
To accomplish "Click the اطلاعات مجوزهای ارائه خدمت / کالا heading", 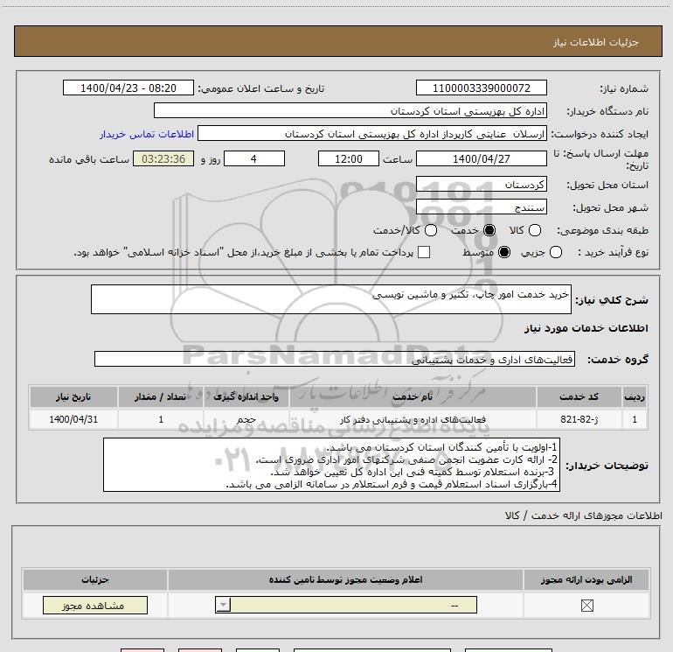I will [583, 515].
